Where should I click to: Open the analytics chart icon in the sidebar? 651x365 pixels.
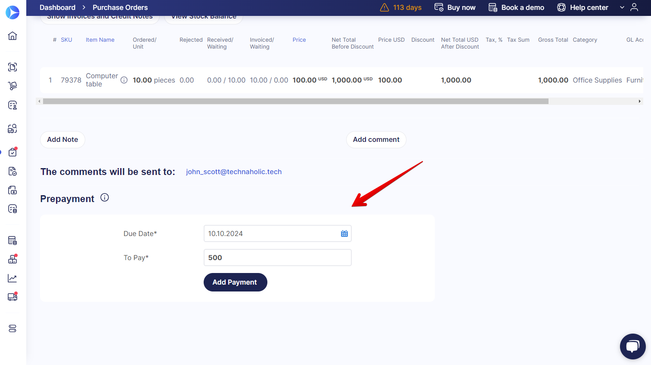[12, 278]
